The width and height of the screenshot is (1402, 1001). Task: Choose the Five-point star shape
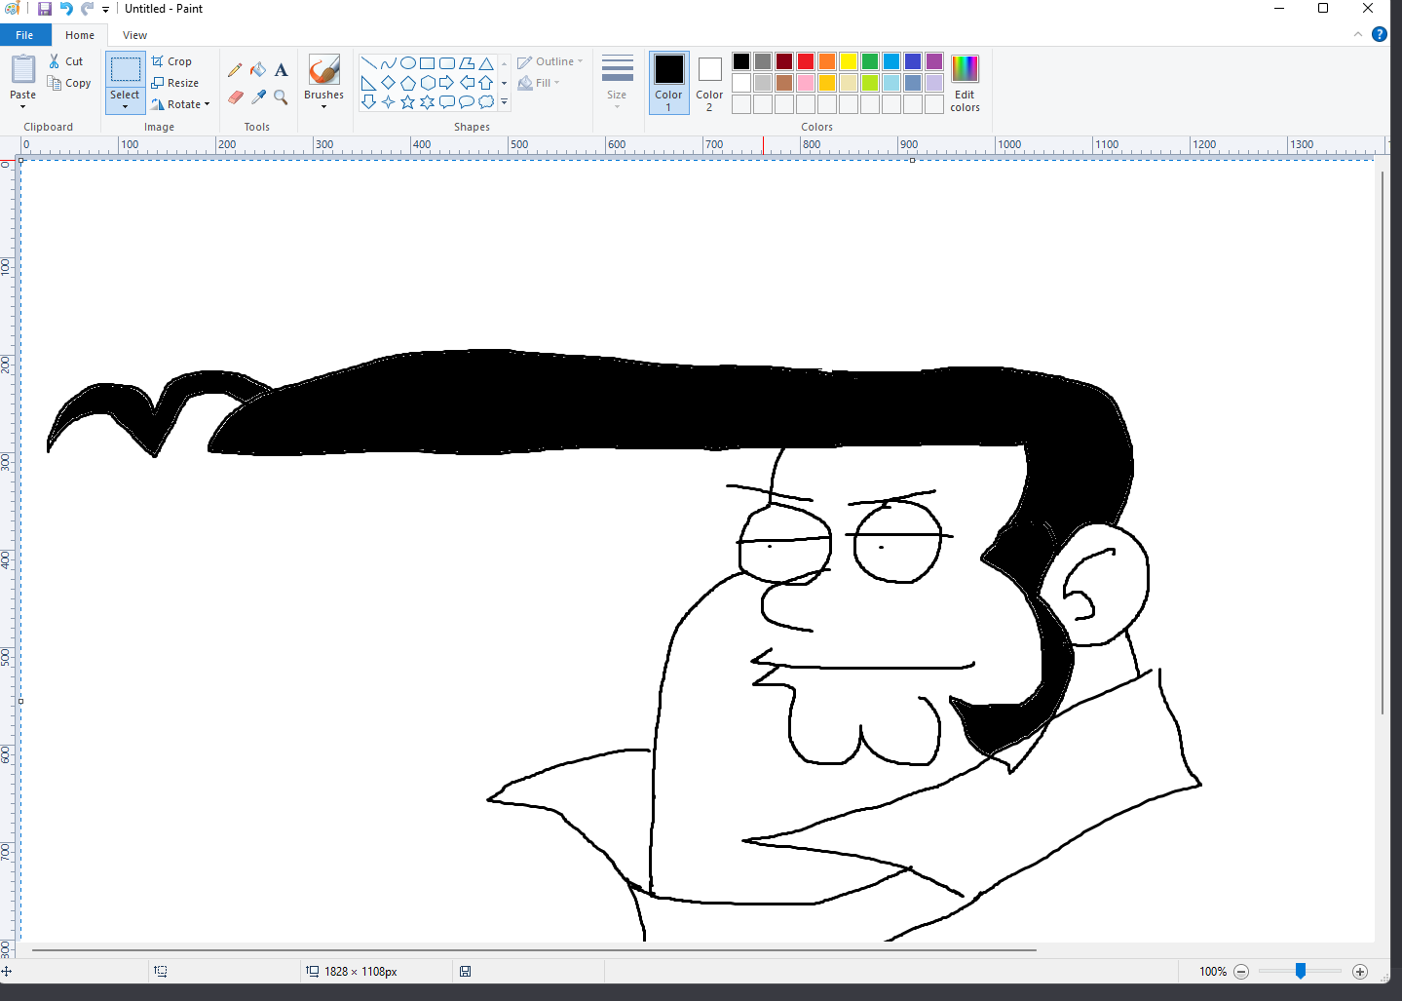[x=407, y=101]
